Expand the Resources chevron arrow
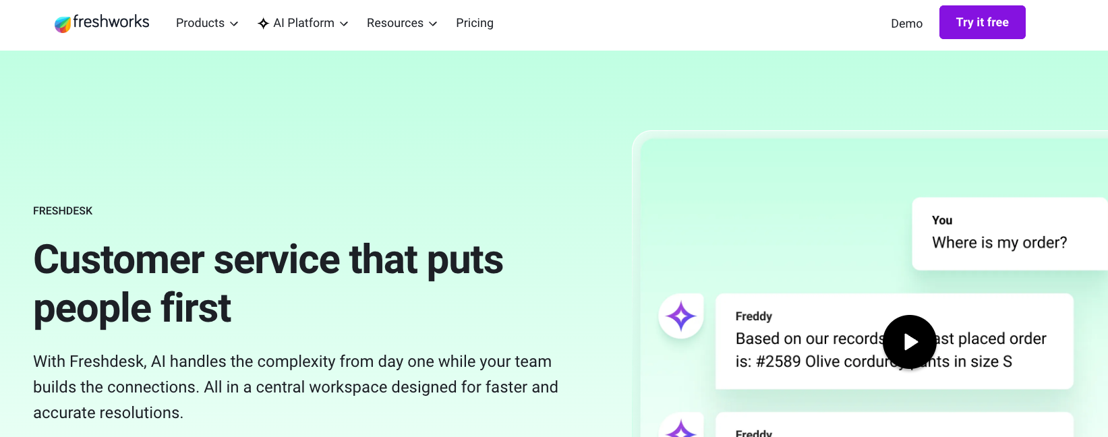 click(x=433, y=24)
